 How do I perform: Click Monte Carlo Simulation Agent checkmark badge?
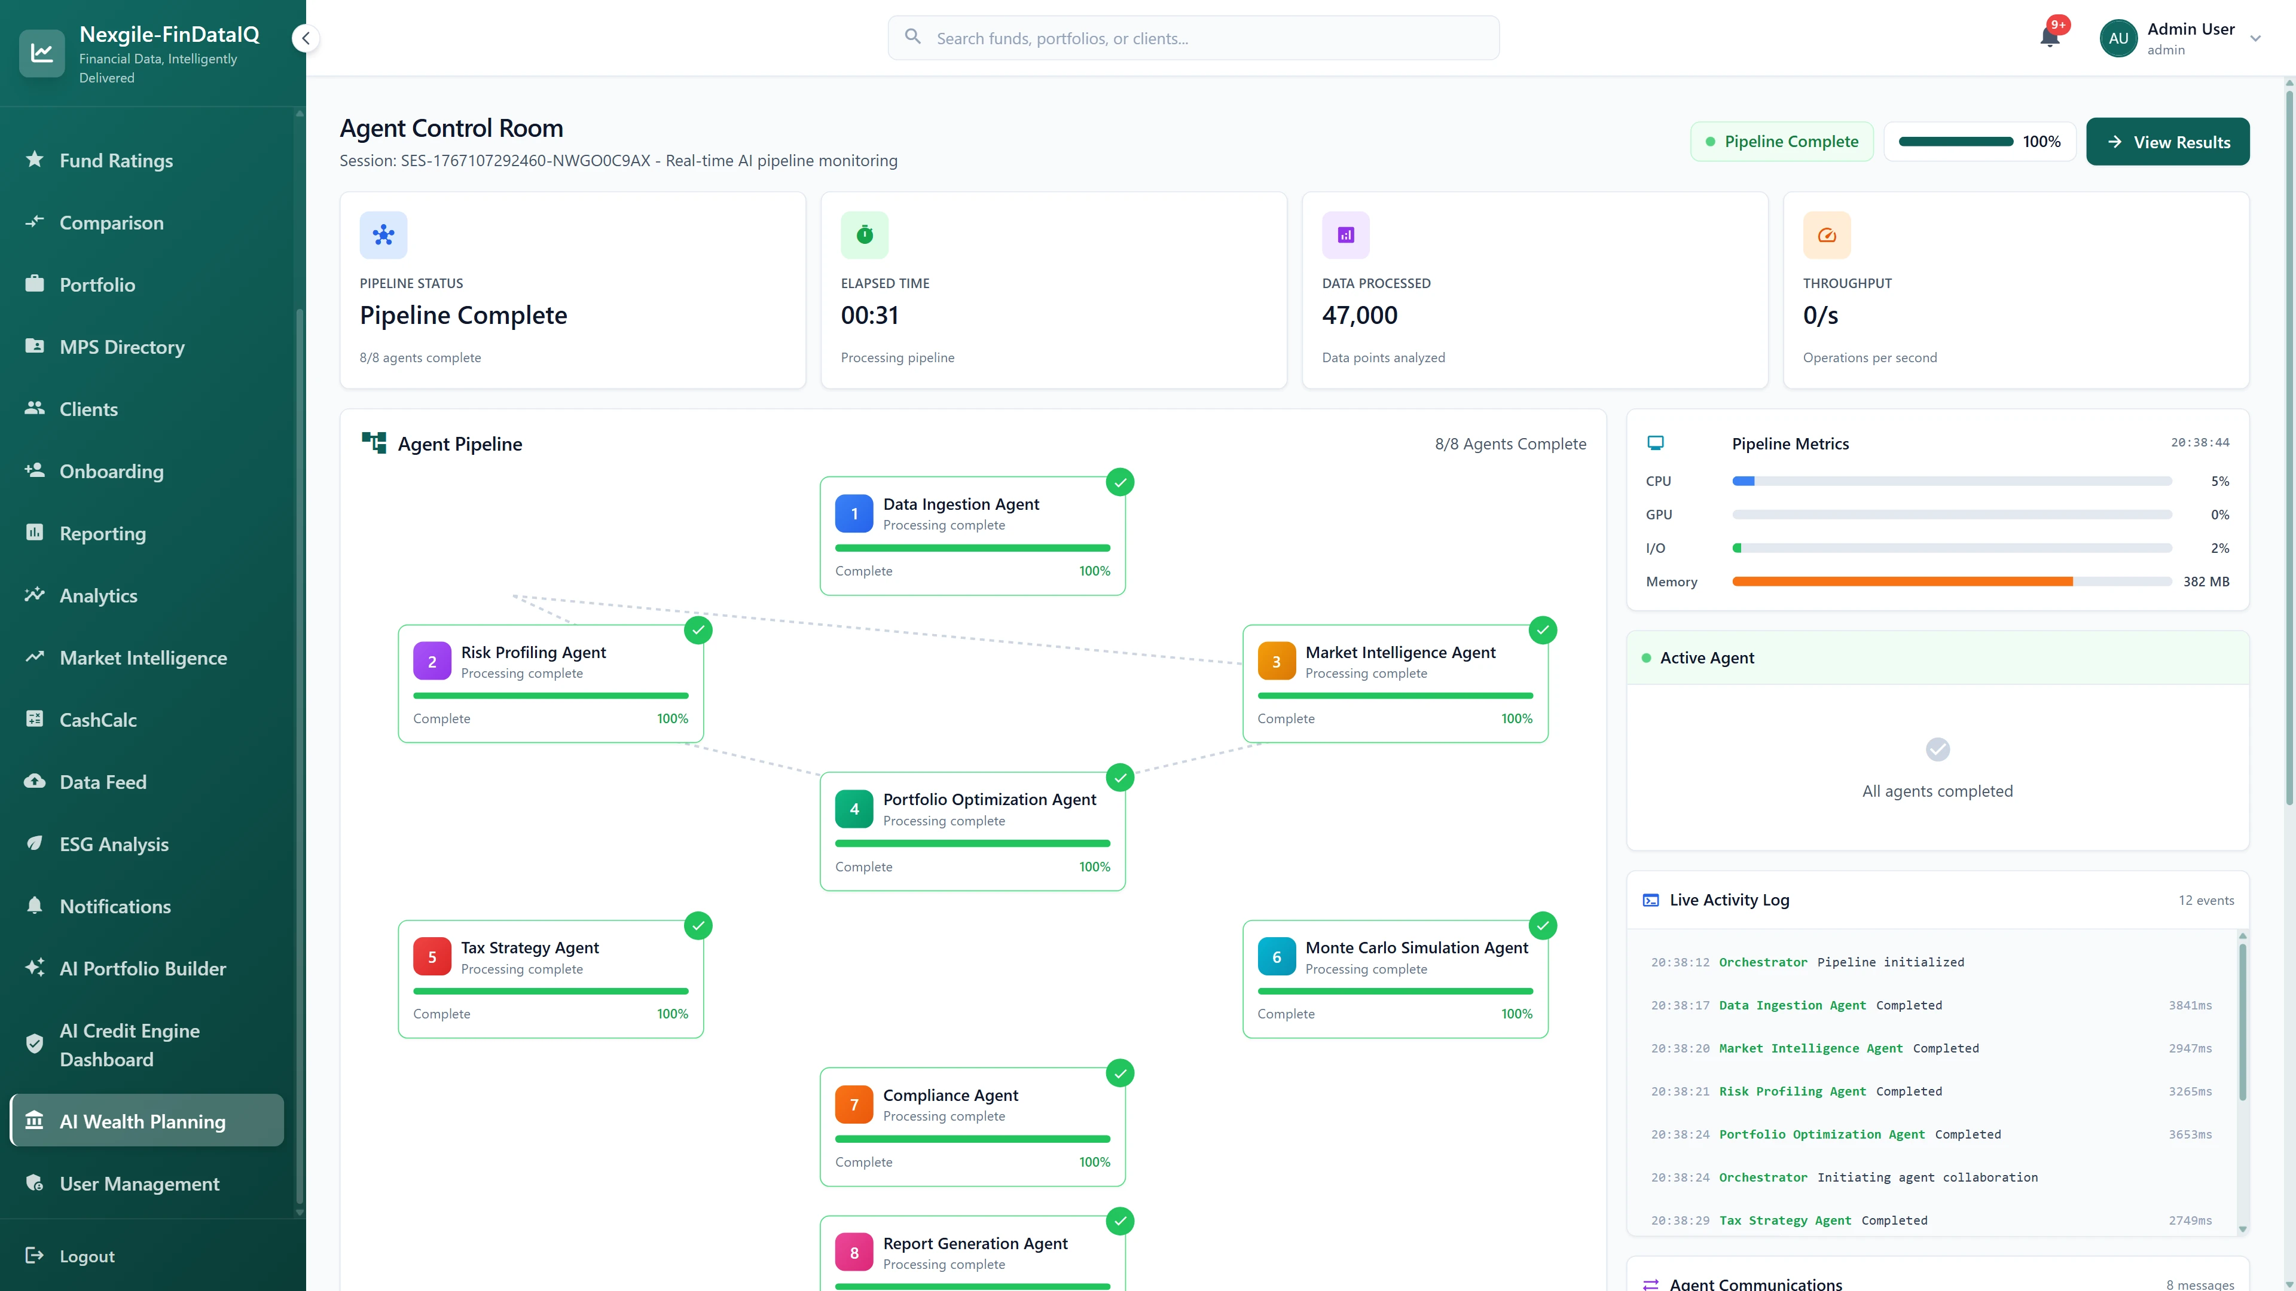(x=1542, y=926)
